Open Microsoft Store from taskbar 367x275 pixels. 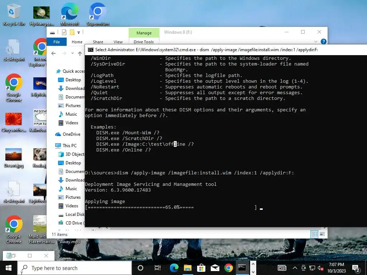201,268
